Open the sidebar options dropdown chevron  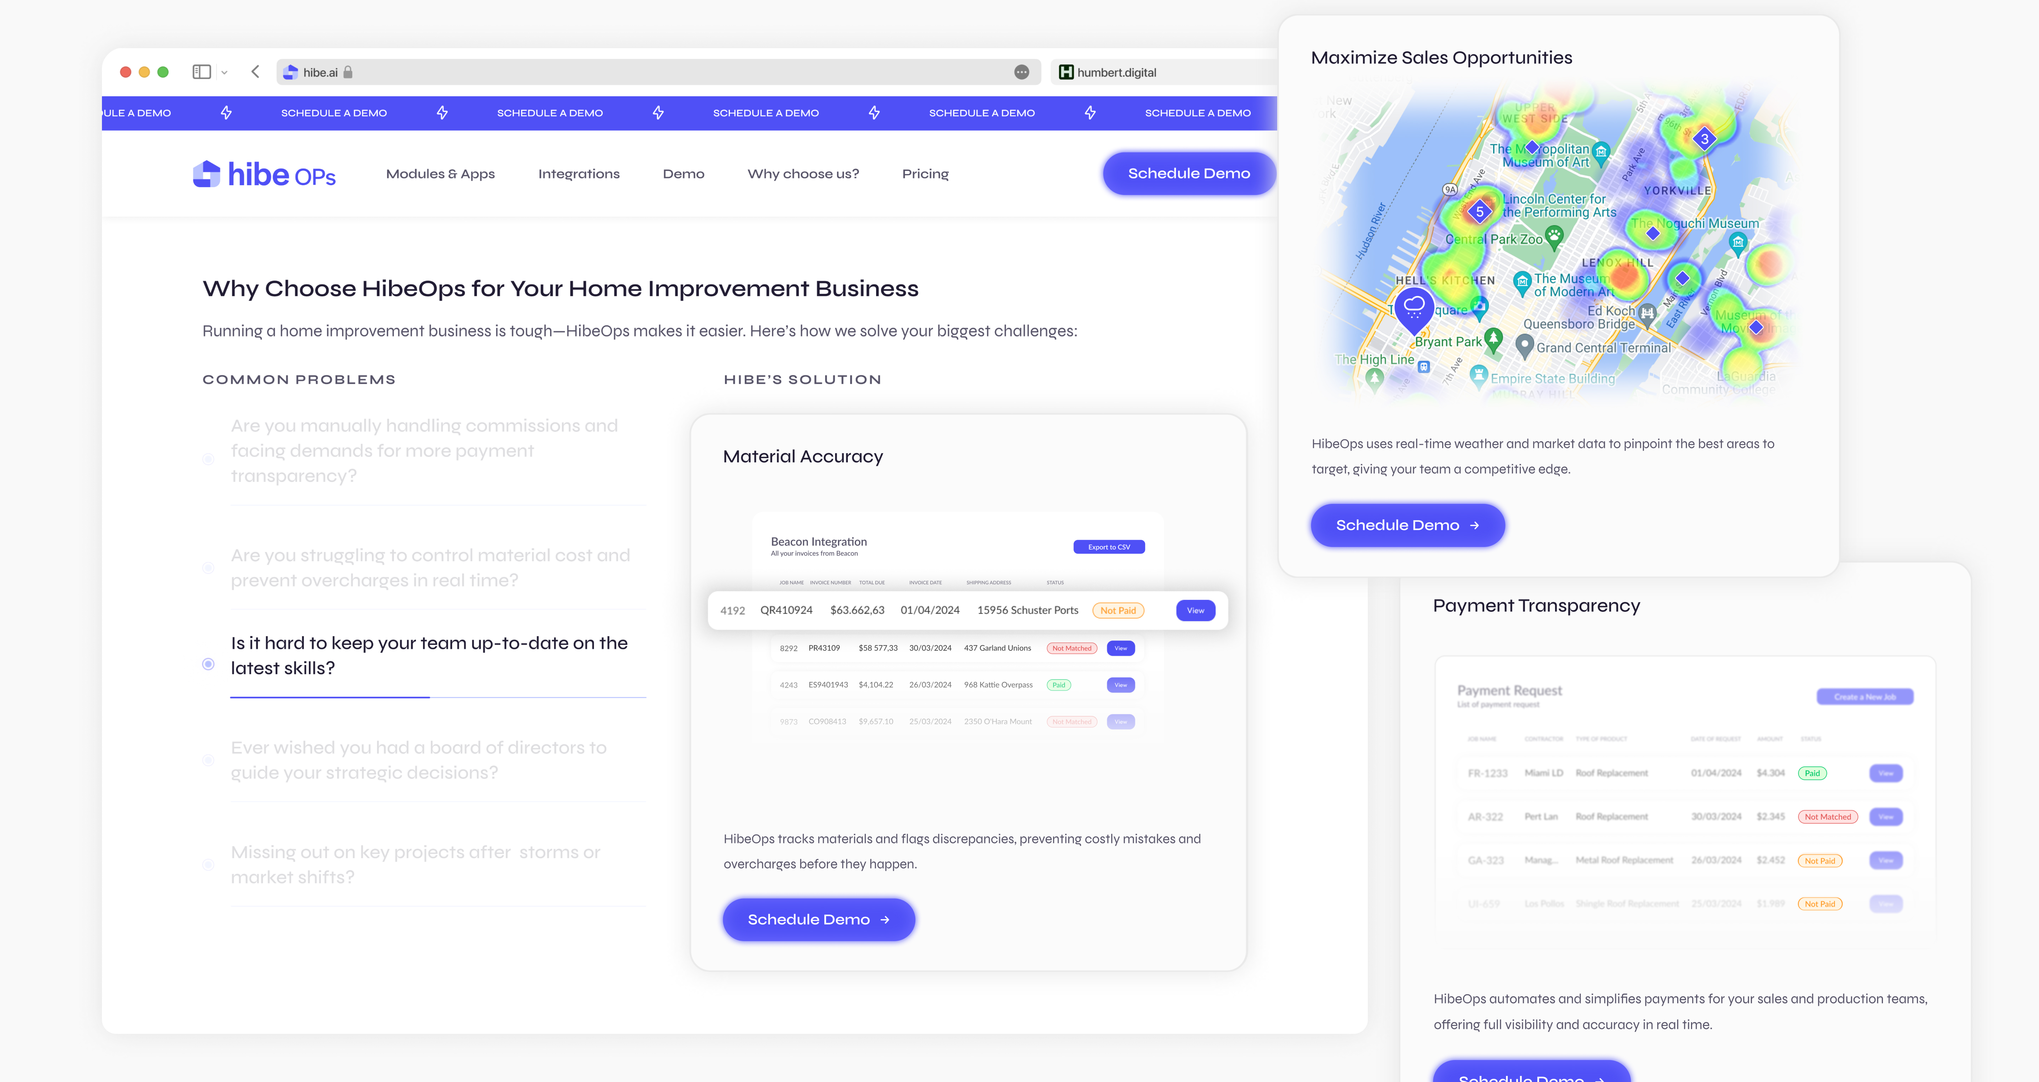coord(225,73)
